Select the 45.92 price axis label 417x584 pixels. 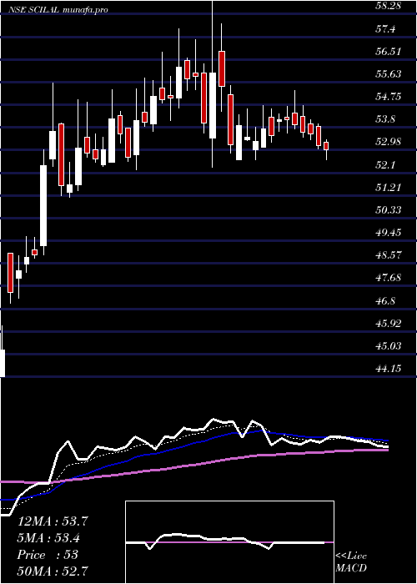tap(389, 324)
